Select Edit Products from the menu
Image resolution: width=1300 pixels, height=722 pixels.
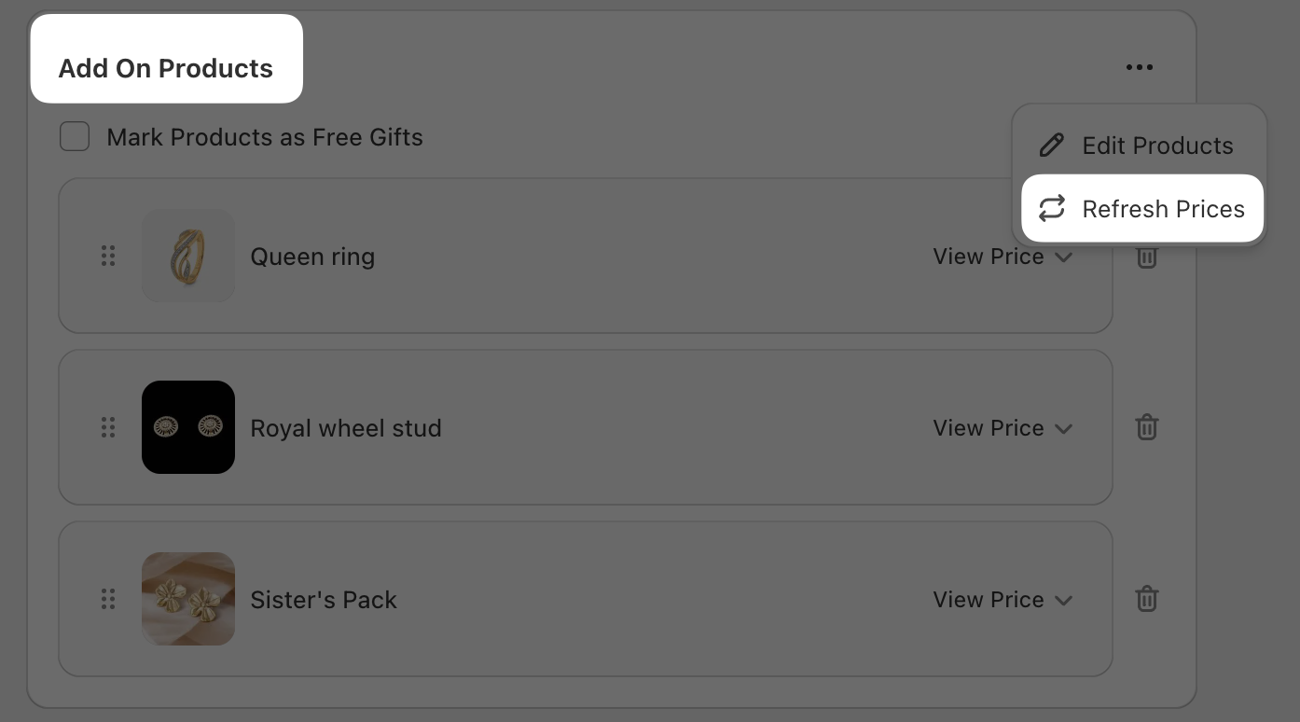click(1156, 146)
